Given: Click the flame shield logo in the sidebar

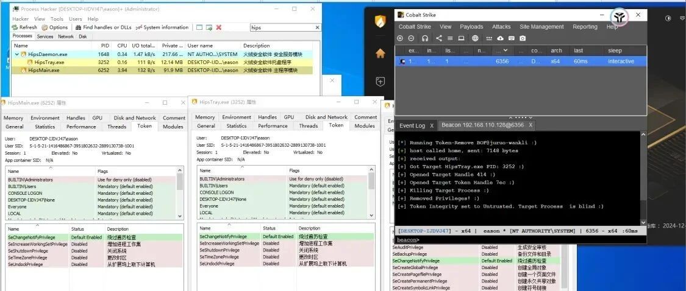Looking at the screenshot, I should [x=380, y=21].
